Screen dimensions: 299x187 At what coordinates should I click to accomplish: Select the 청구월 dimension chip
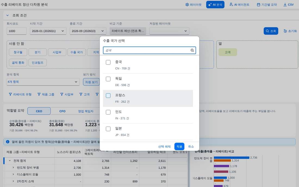(x=18, y=52)
